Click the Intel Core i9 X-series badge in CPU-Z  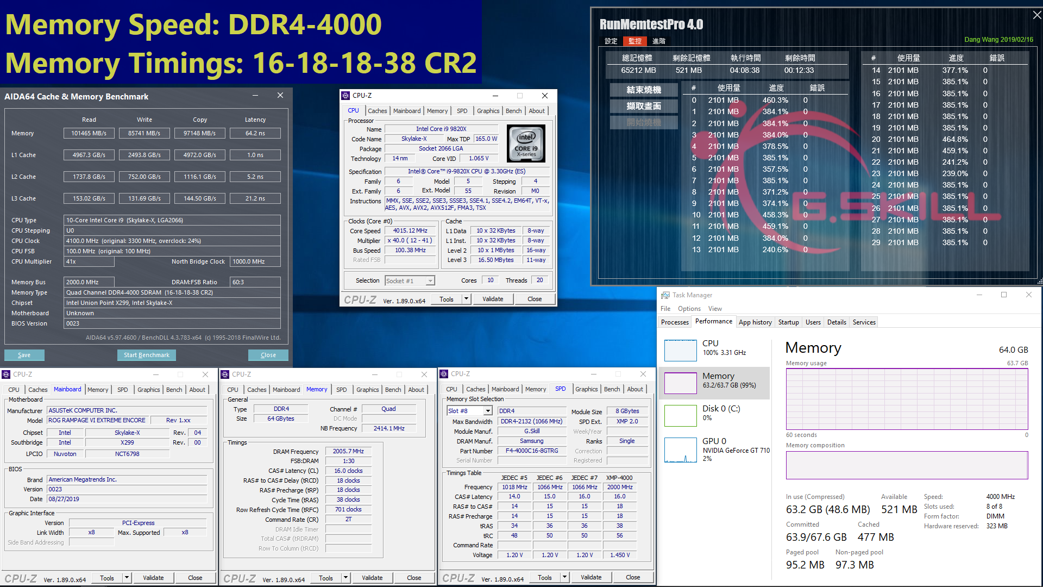(x=525, y=143)
